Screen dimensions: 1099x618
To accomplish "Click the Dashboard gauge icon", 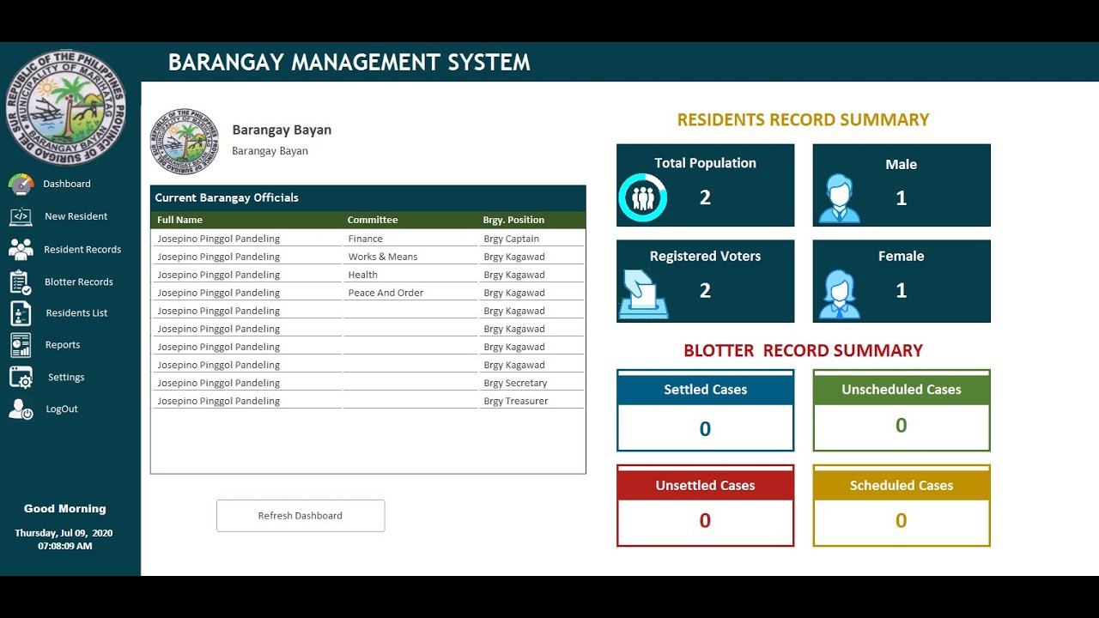I will coord(21,184).
